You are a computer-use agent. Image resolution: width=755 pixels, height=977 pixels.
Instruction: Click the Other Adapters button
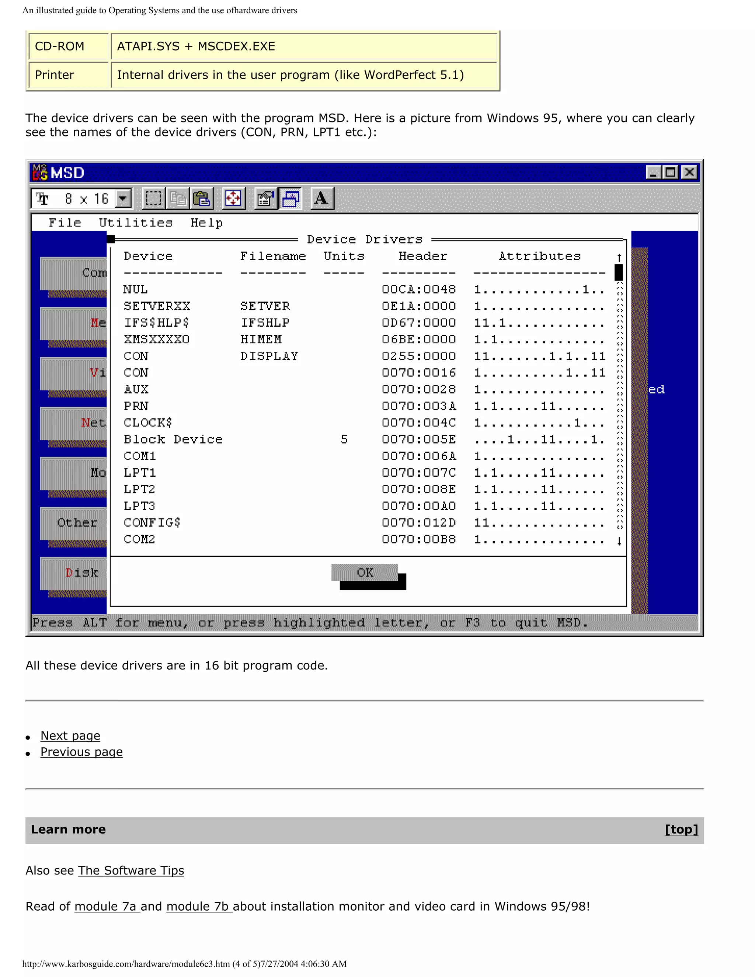[73, 524]
